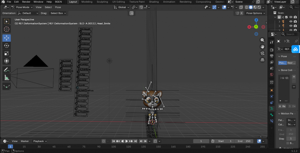Switch to the Modeling workspace tab
The image size is (300, 153).
87,2
